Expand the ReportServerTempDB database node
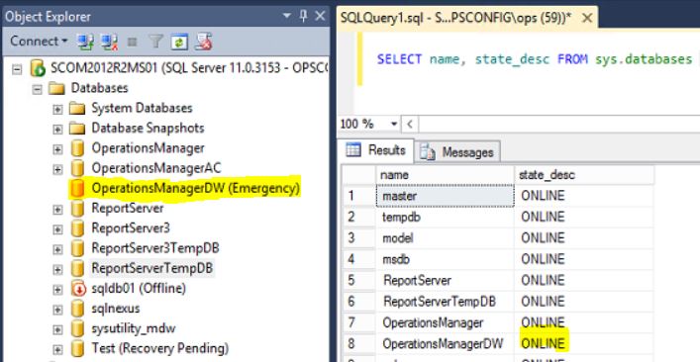Viewport: 700px width, 362px height. 57,269
